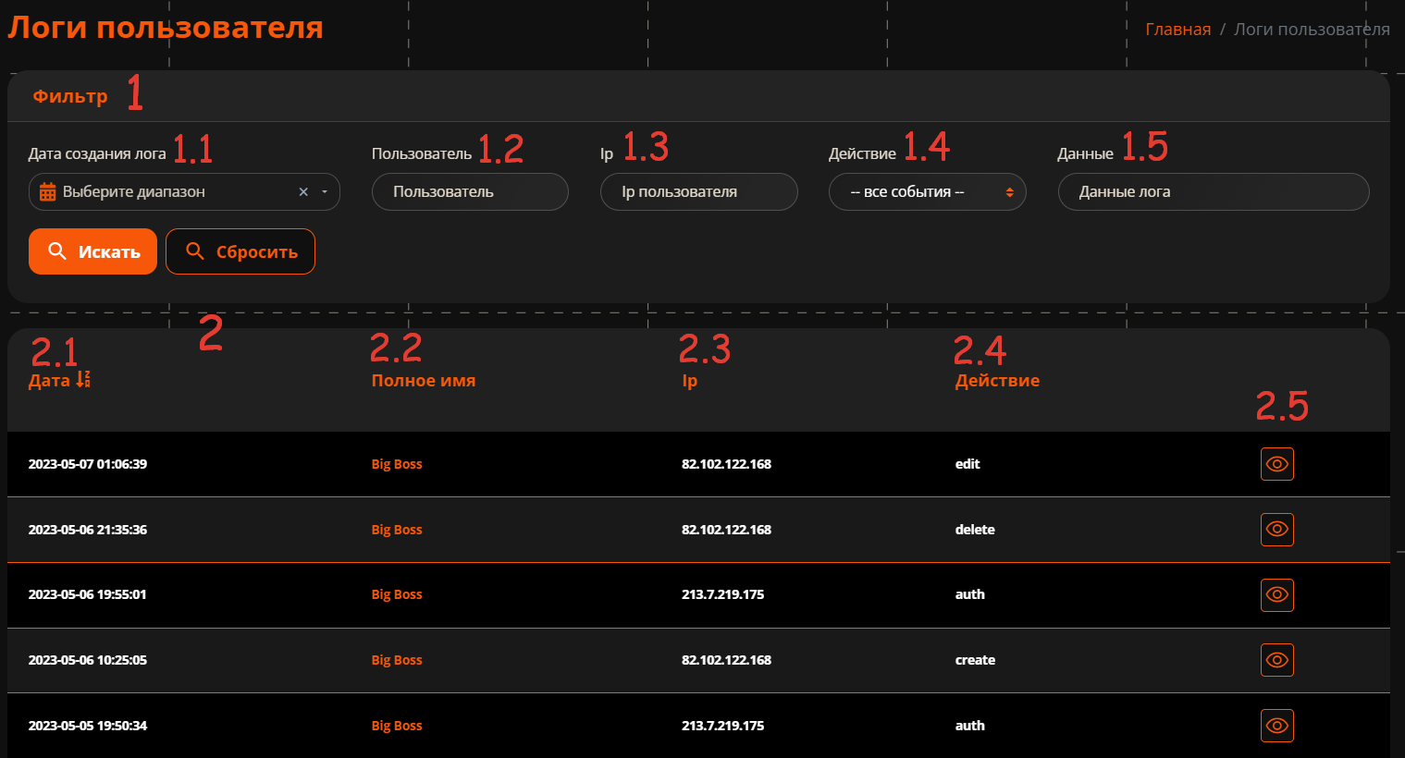Click the Искать search button

[x=92, y=251]
